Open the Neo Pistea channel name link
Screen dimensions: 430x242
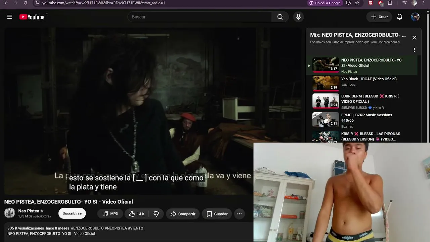pyautogui.click(x=29, y=211)
